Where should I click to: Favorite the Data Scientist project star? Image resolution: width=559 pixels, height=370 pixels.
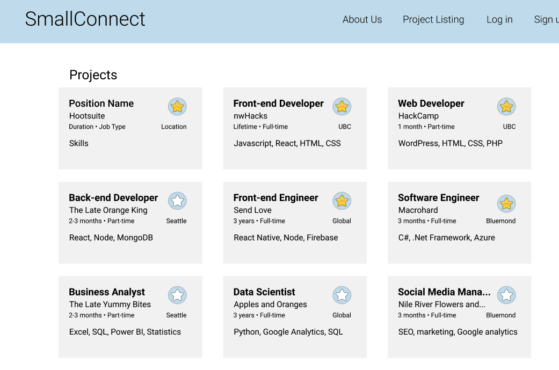click(342, 295)
